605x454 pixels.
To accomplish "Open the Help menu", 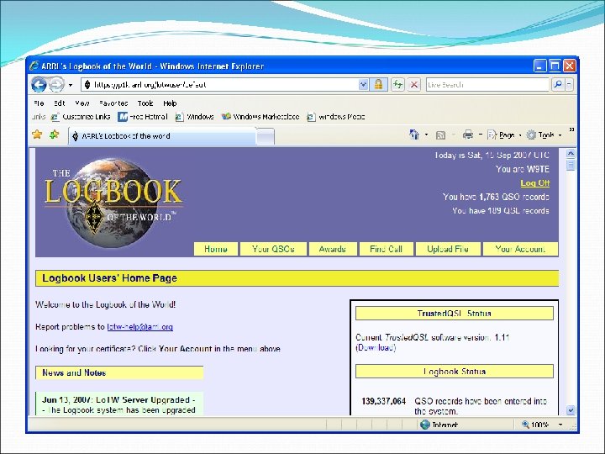I will coord(170,103).
